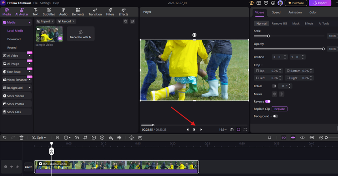Open the Transition tab

coord(95,12)
